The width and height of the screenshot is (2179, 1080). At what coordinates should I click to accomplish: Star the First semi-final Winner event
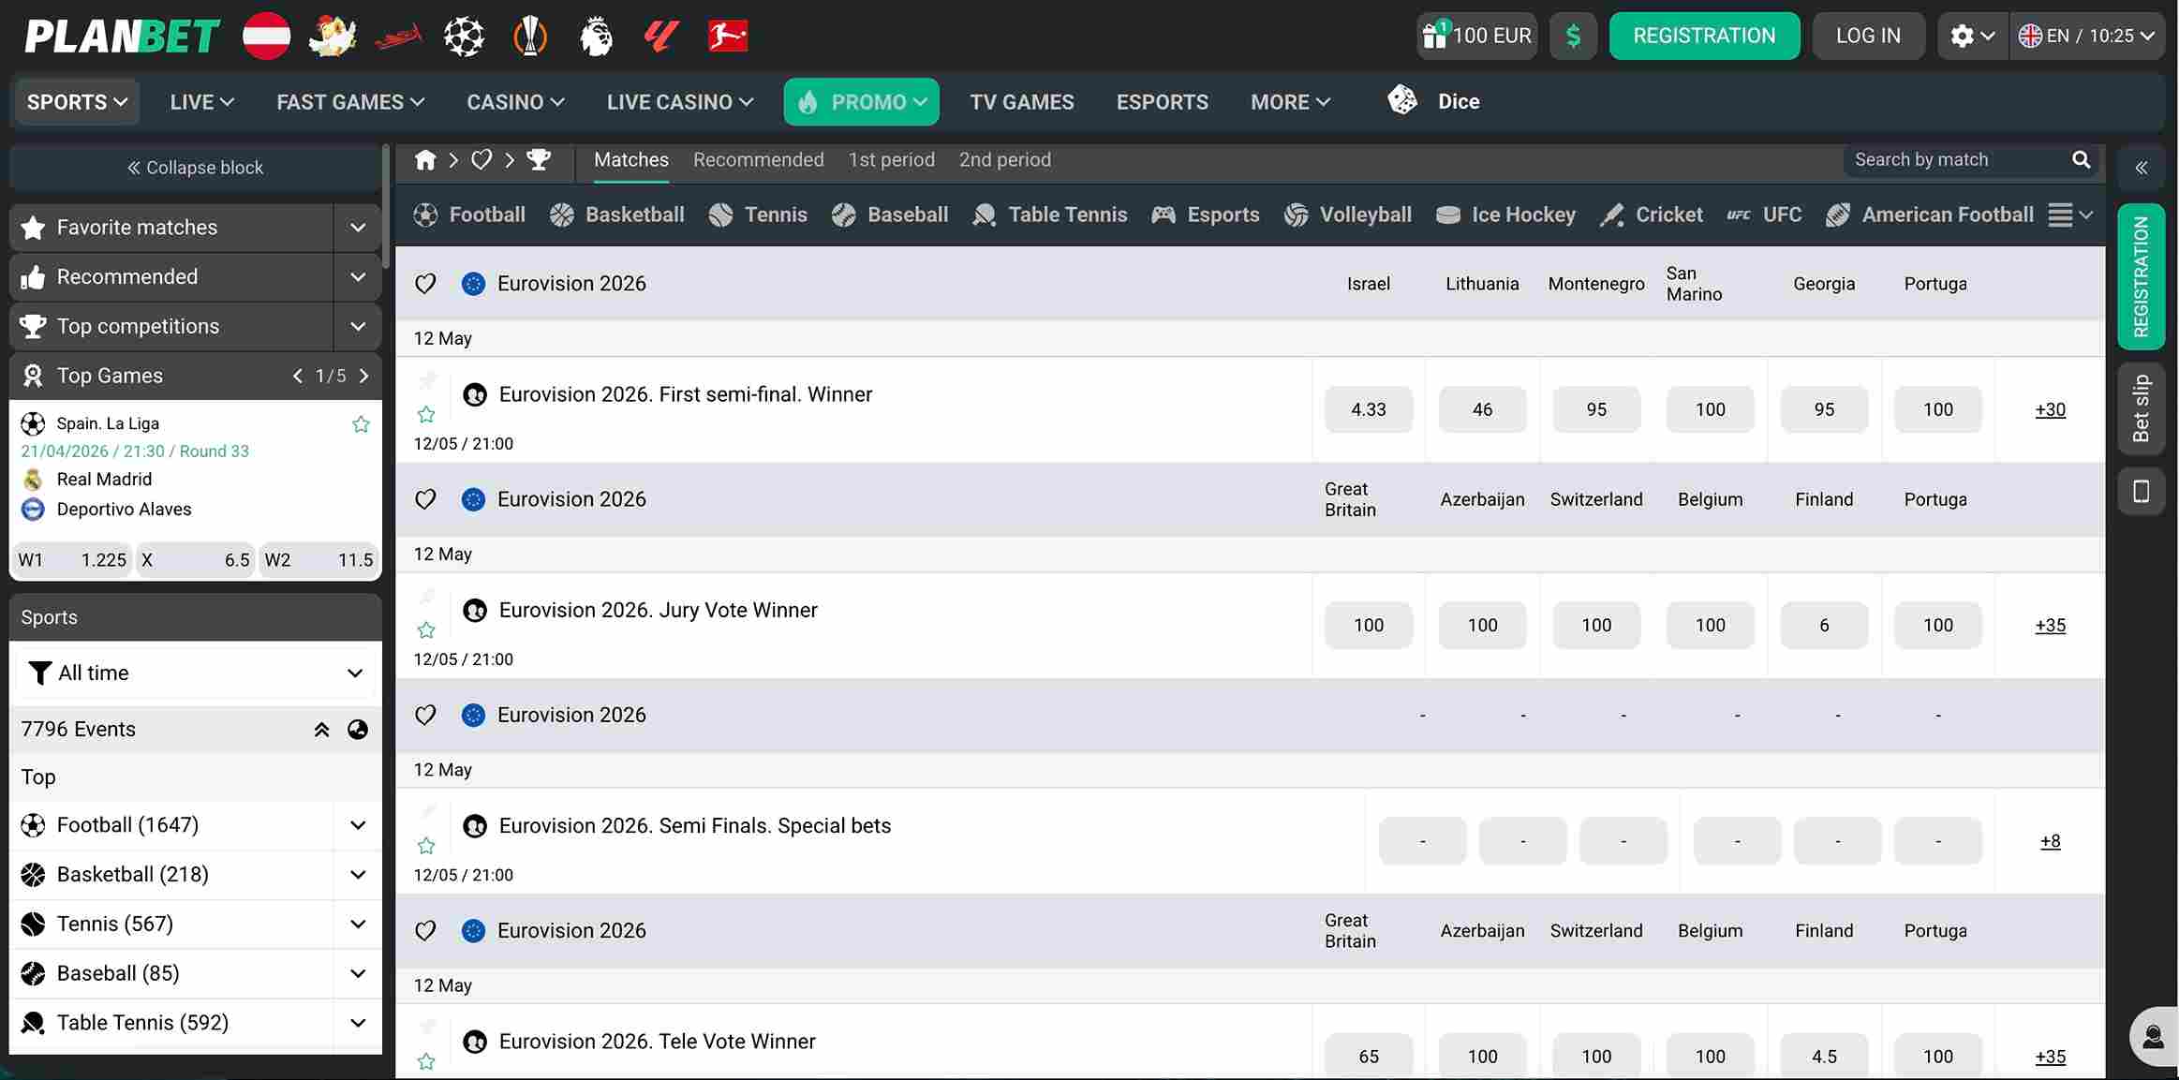426,414
